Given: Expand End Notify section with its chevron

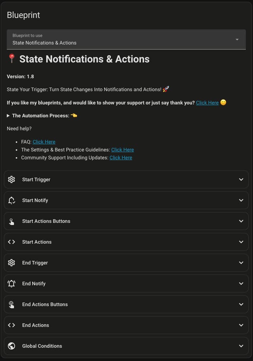Looking at the screenshot, I should [x=241, y=283].
